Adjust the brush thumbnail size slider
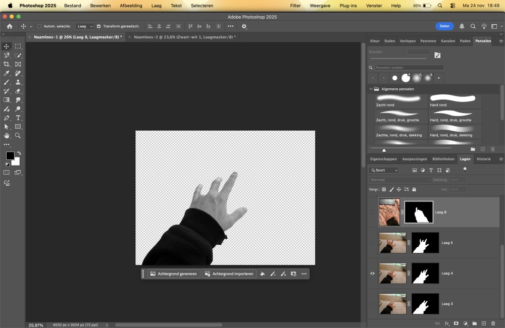This screenshot has height=328, width=505. pos(384,150)
